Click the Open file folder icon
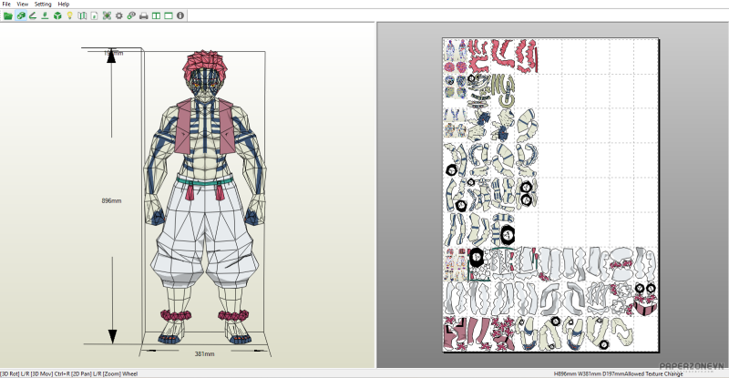The image size is (729, 378). [x=7, y=15]
